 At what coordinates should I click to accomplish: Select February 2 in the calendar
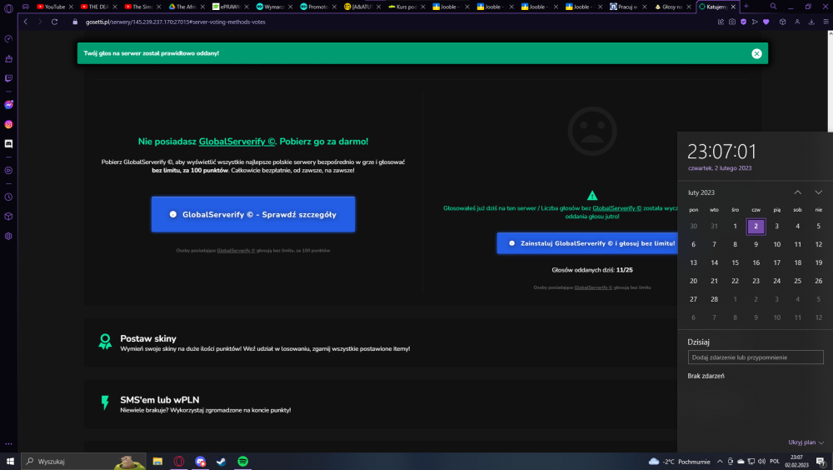[756, 226]
